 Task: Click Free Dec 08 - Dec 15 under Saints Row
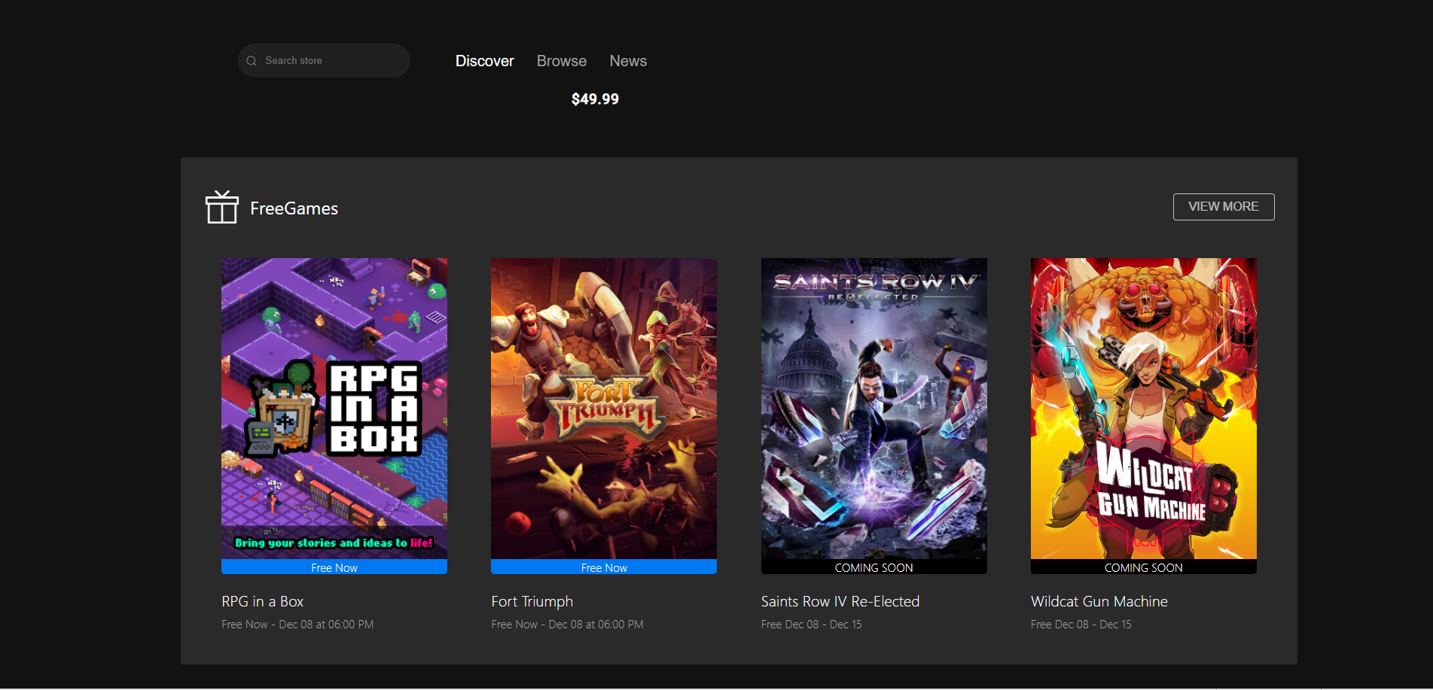(812, 625)
